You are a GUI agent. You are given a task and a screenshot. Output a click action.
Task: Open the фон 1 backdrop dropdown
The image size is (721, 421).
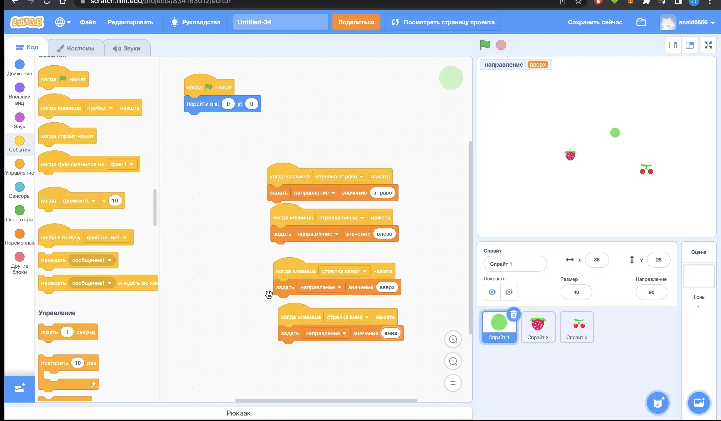[122, 164]
